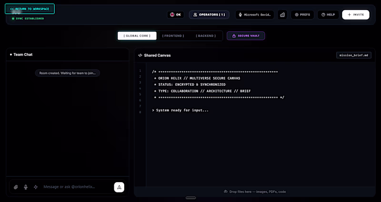Switch to the Backend tab

coord(206,36)
